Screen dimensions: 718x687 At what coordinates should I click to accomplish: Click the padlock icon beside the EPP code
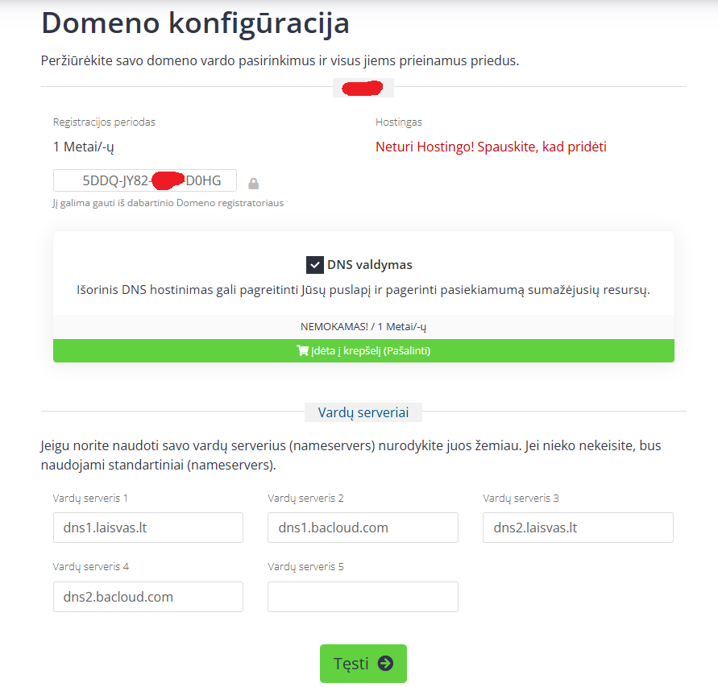click(254, 184)
